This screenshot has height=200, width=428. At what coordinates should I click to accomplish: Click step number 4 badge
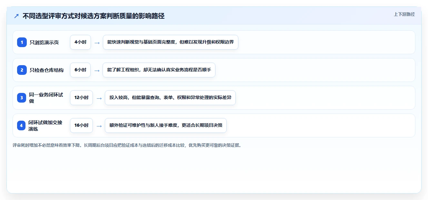pyautogui.click(x=22, y=125)
